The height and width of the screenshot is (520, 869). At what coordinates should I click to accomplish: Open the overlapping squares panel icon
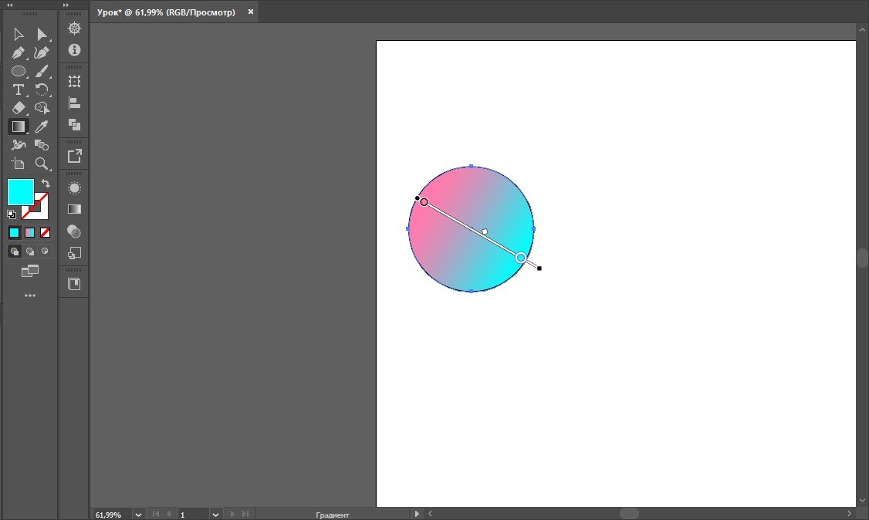pyautogui.click(x=74, y=253)
